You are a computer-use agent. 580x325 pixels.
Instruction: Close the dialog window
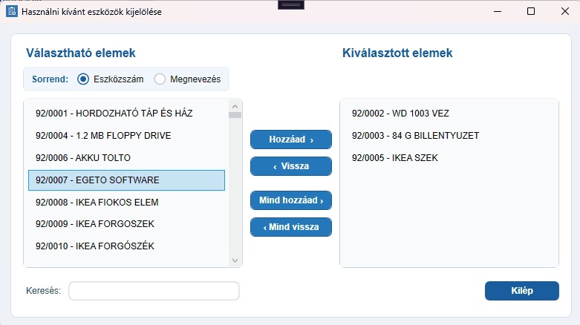tap(565, 11)
